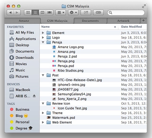Select the Review Icon folder icon
152x138 pixels.
coord(48,104)
